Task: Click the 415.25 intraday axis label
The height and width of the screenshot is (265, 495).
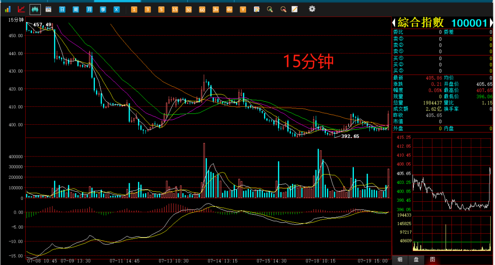Action: (404, 138)
